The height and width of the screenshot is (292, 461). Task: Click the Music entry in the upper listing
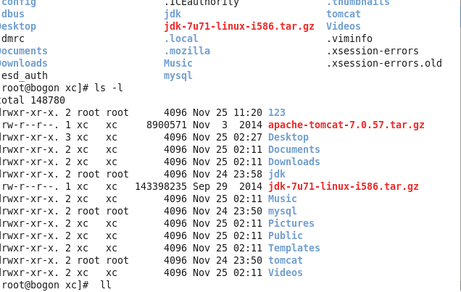(178, 64)
